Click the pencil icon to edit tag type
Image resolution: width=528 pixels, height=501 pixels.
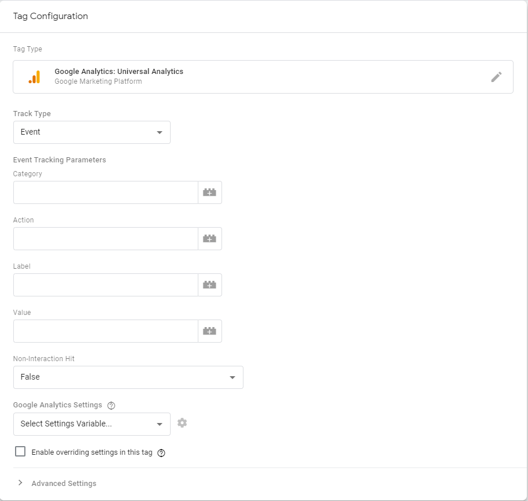click(x=496, y=77)
